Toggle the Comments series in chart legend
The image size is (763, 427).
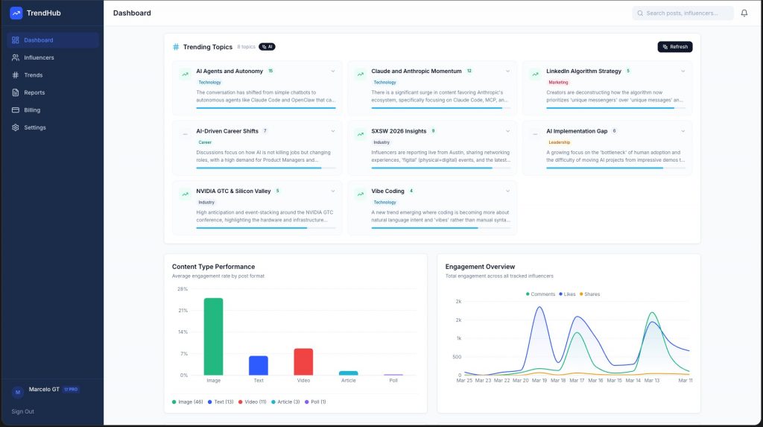click(540, 294)
